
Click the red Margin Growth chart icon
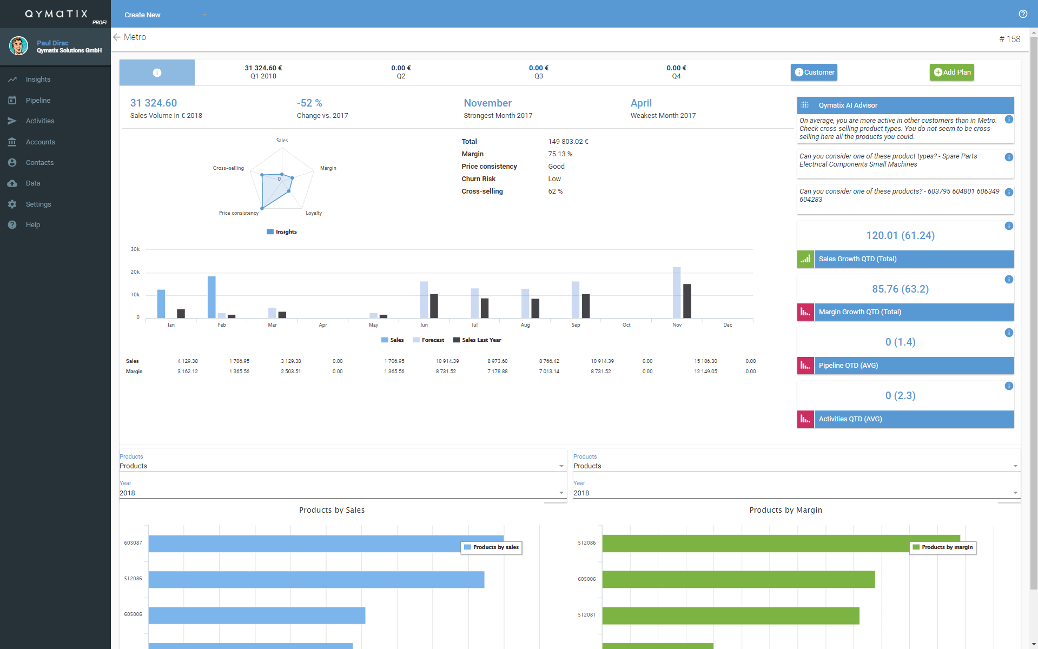click(x=805, y=312)
